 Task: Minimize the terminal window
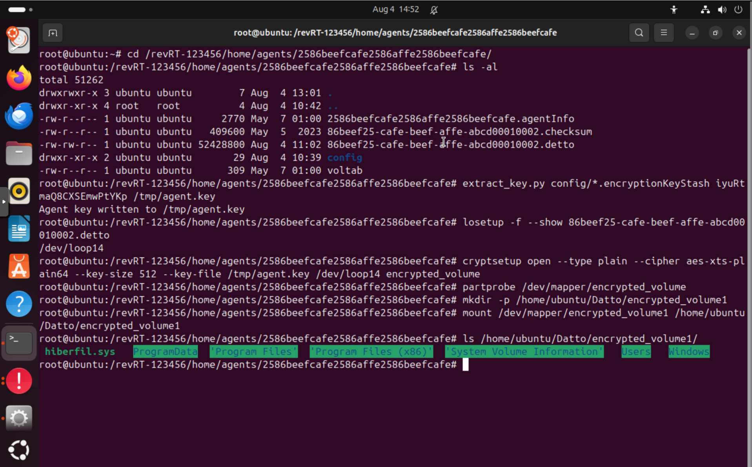coord(692,33)
